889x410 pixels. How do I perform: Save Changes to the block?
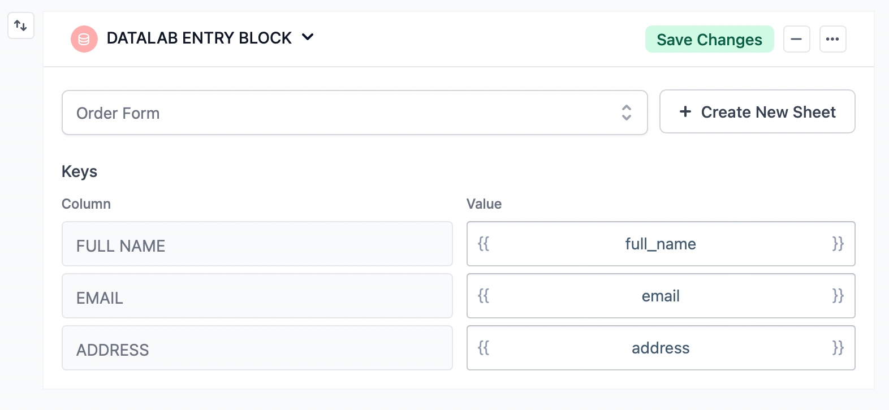pyautogui.click(x=709, y=39)
